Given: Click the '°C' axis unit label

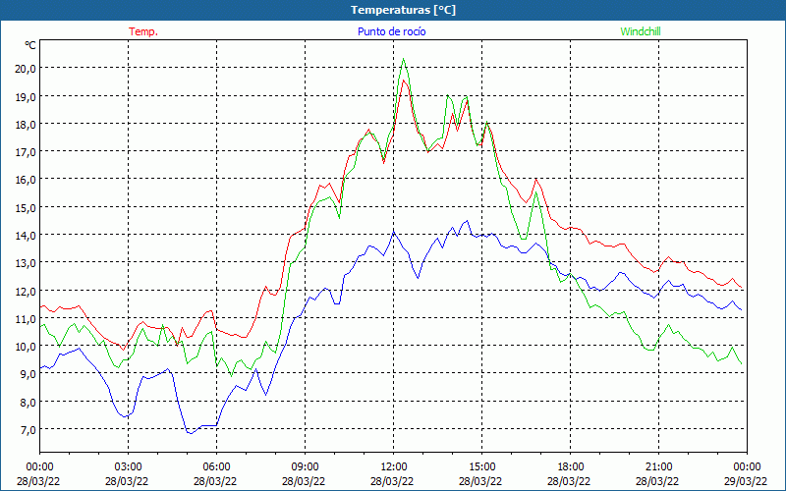Looking at the screenshot, I should (30, 45).
